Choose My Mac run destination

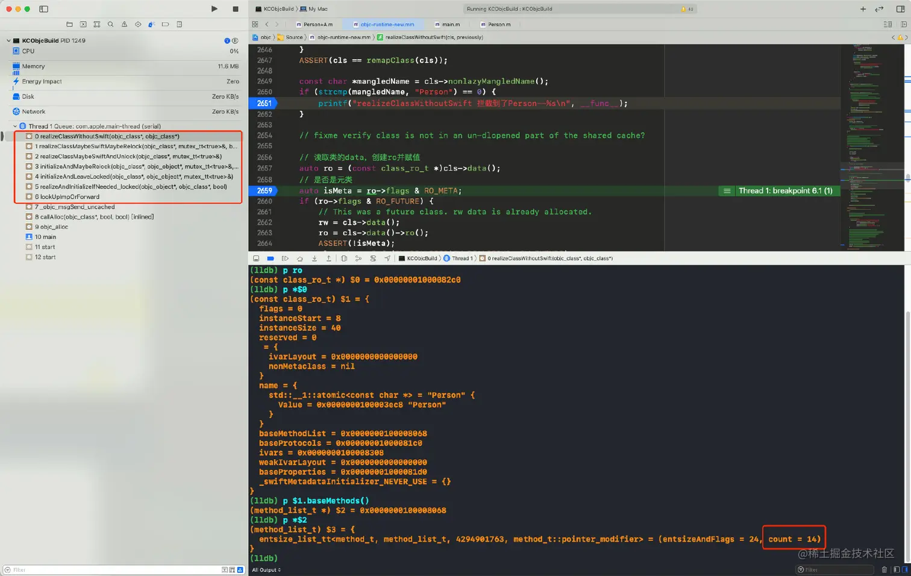[x=314, y=9]
